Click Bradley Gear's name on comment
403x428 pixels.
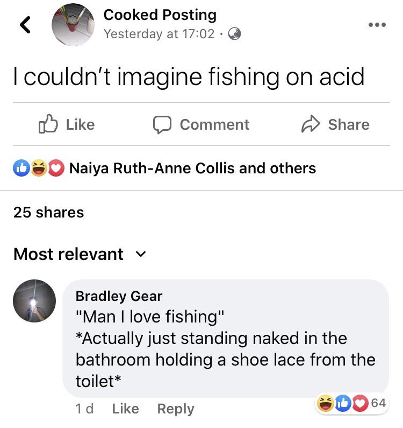click(119, 296)
